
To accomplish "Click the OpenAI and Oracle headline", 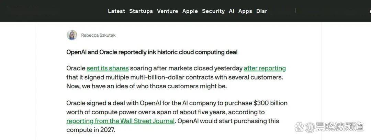I will pyautogui.click(x=152, y=52).
